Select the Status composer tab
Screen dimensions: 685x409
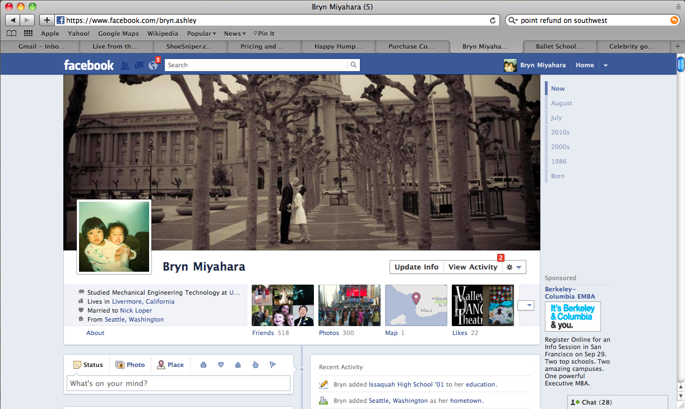point(88,365)
